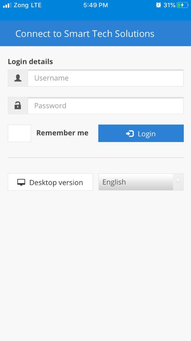The image size is (191, 341).
Task: Click the user silhouette icon beside Username
Action: 18,78
